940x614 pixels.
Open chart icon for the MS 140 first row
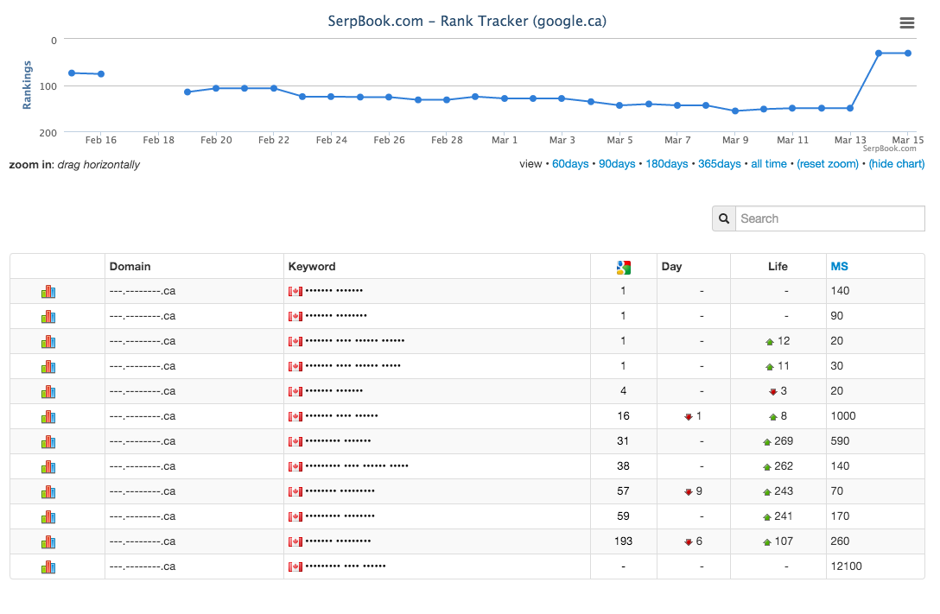coord(48,292)
